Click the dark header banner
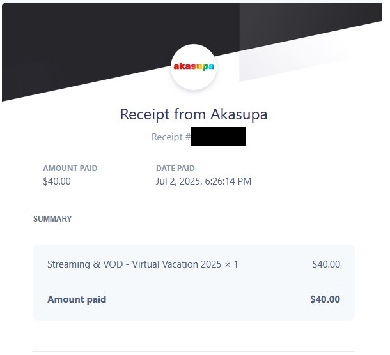Viewport: 390px width, 355px height. (77, 38)
